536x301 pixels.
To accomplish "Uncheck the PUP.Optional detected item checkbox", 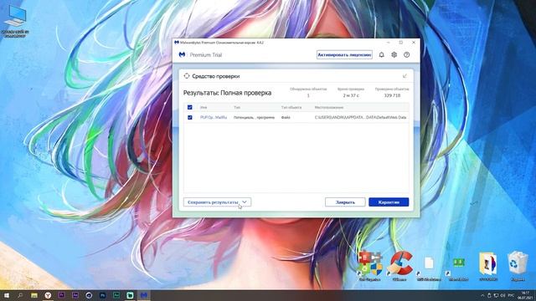I will (x=190, y=117).
